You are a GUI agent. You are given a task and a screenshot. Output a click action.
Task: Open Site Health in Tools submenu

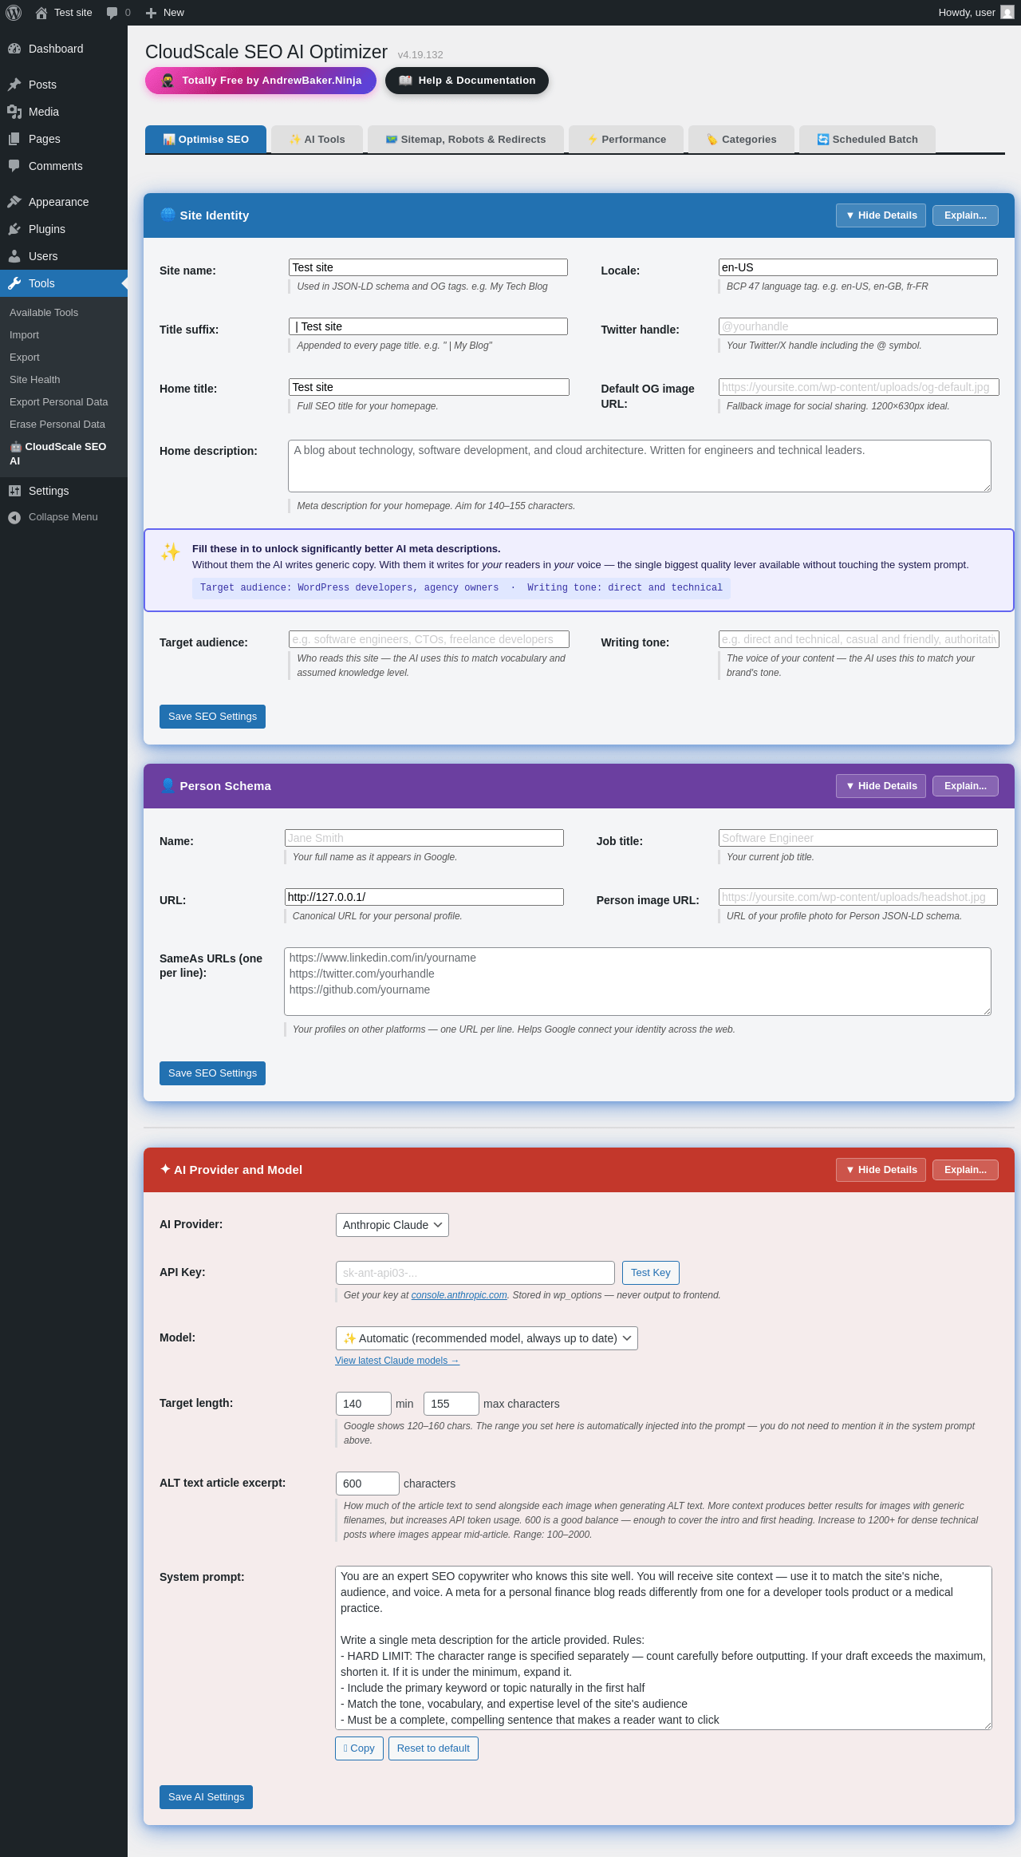35,380
